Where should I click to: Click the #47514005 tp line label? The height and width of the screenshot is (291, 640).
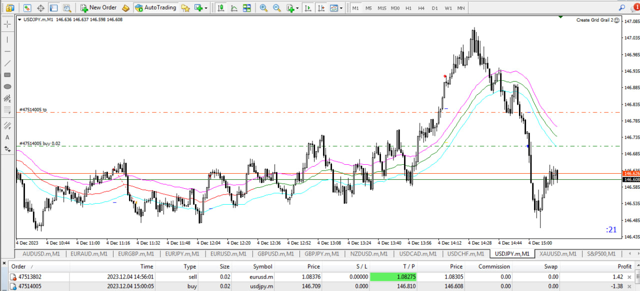point(33,109)
